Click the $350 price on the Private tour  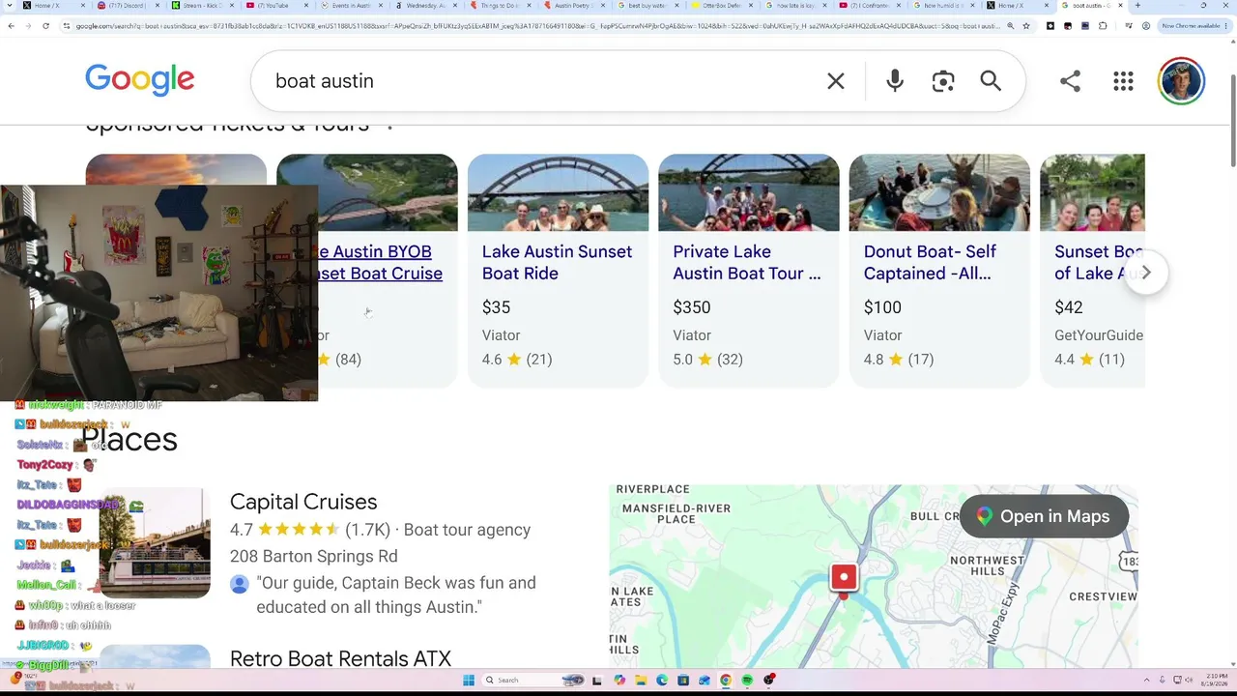coord(692,307)
